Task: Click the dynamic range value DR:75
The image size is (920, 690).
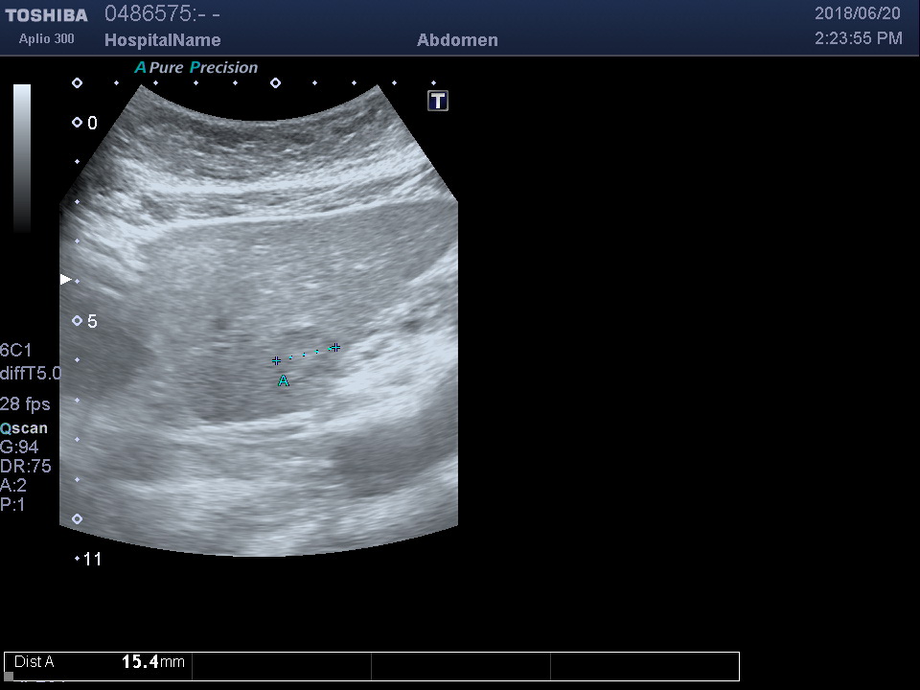Action: tap(26, 467)
